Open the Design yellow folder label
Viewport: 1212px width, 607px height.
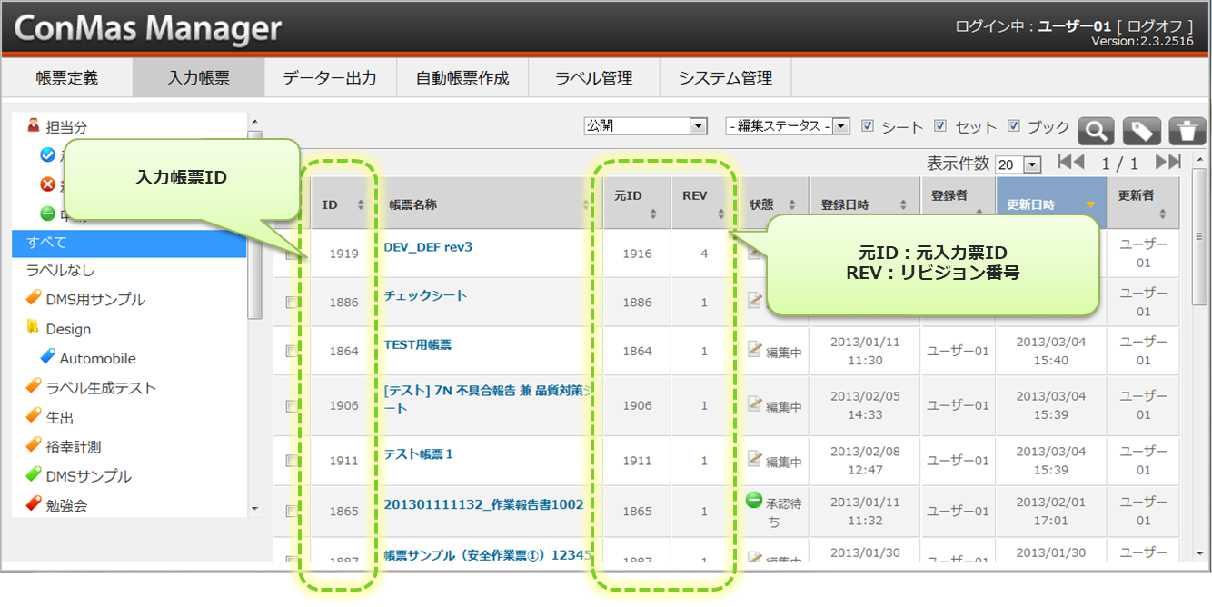pos(68,329)
